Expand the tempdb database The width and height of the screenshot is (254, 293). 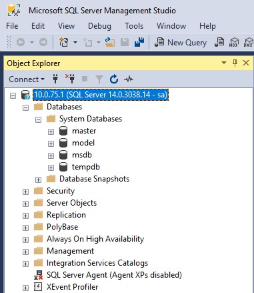51,168
